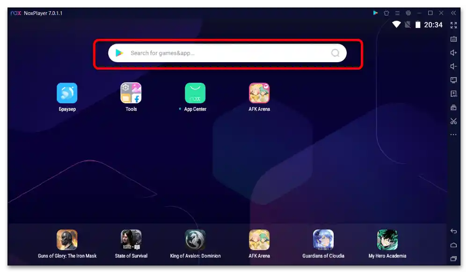468x273 pixels.
Task: Open keyboard mapping tool in sidebar
Action: click(x=453, y=39)
